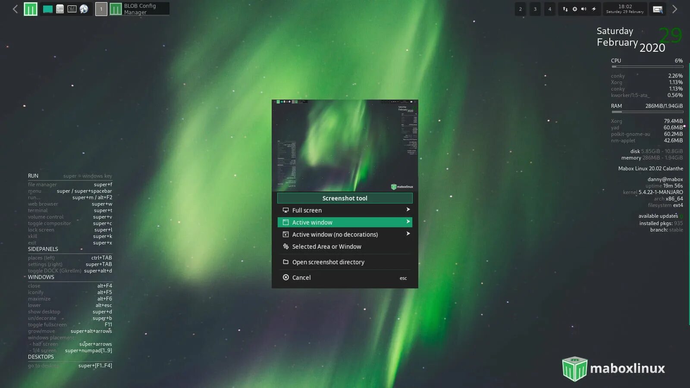Screen dimensions: 690x388
Task: Choose Selected Area or Window option
Action: pyautogui.click(x=345, y=247)
